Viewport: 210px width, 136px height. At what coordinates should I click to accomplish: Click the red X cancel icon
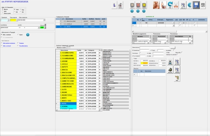pyautogui.click(x=138, y=5)
